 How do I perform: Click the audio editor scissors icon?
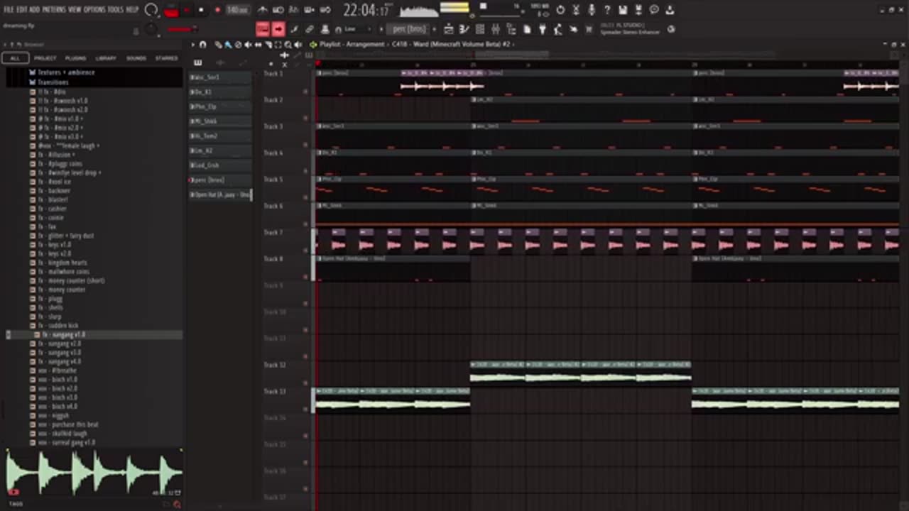pyautogui.click(x=576, y=10)
